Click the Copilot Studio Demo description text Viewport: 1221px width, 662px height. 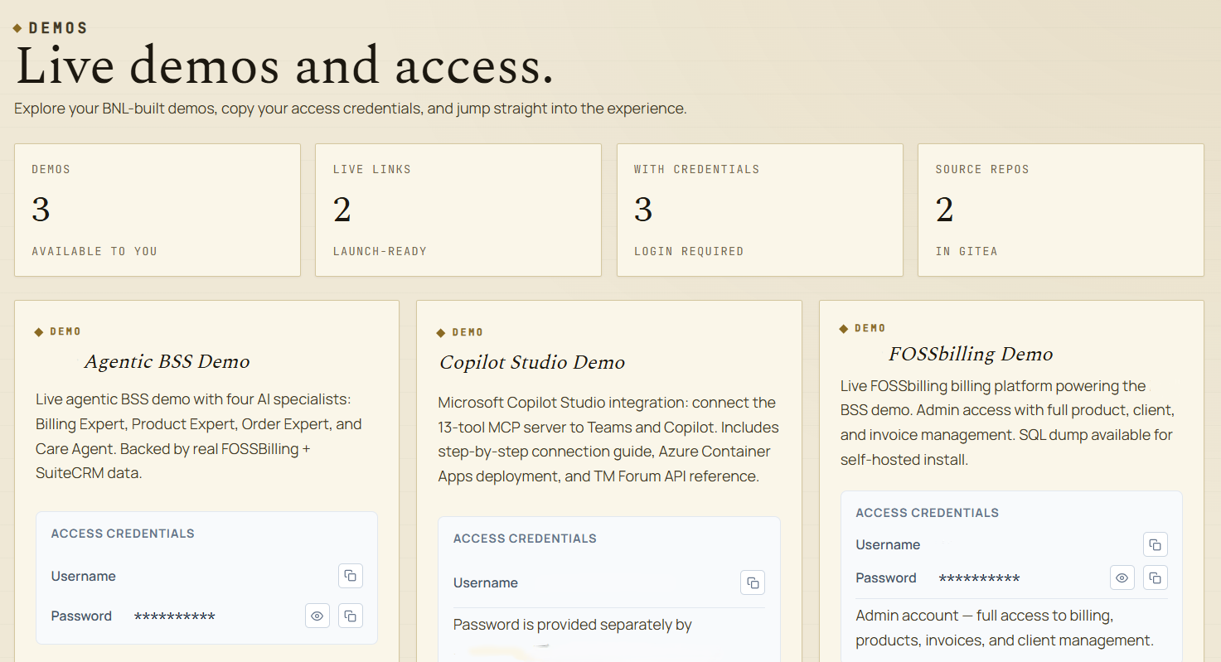click(608, 440)
